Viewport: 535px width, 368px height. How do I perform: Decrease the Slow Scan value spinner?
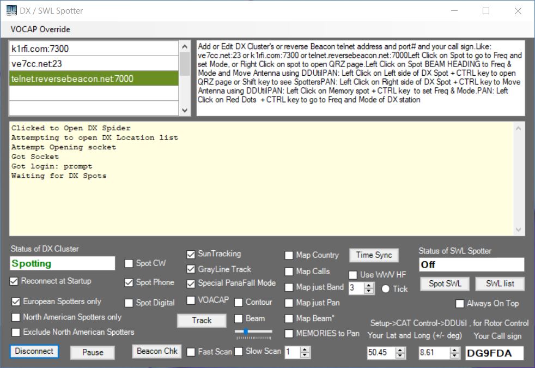pos(306,355)
